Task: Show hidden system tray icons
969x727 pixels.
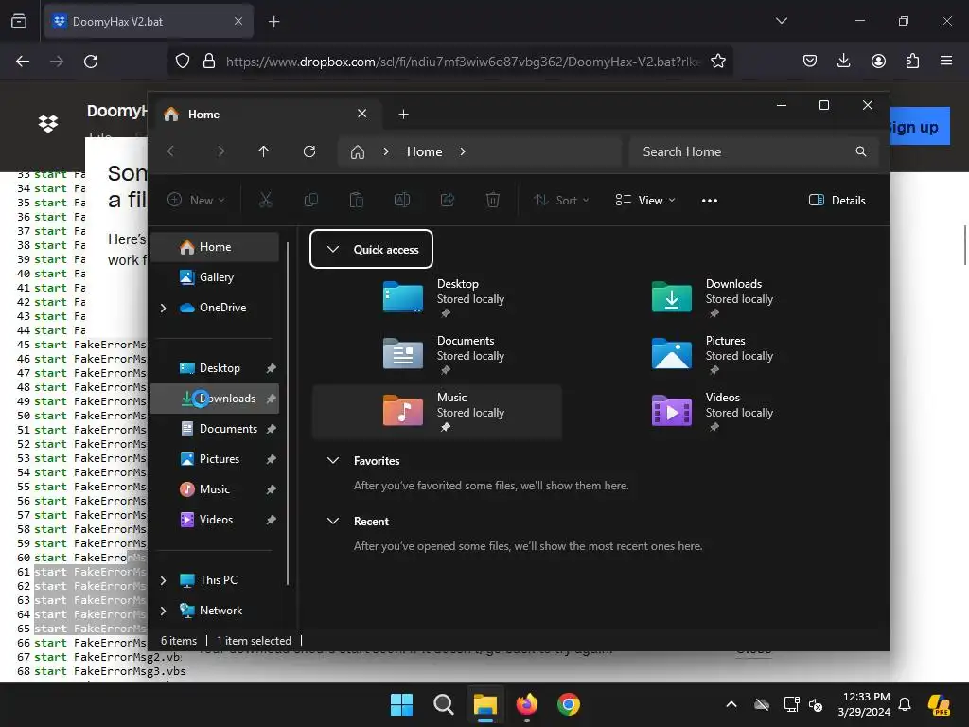Action: point(731,704)
